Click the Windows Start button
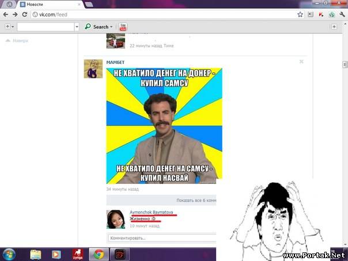 (x=8, y=255)
